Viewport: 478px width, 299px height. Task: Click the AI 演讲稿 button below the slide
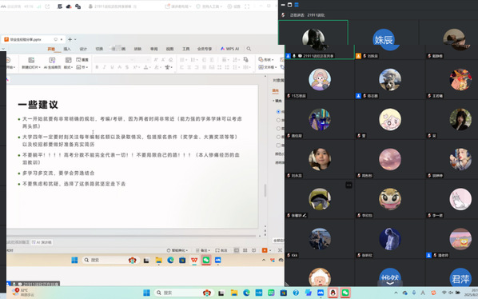pyautogui.click(x=42, y=242)
